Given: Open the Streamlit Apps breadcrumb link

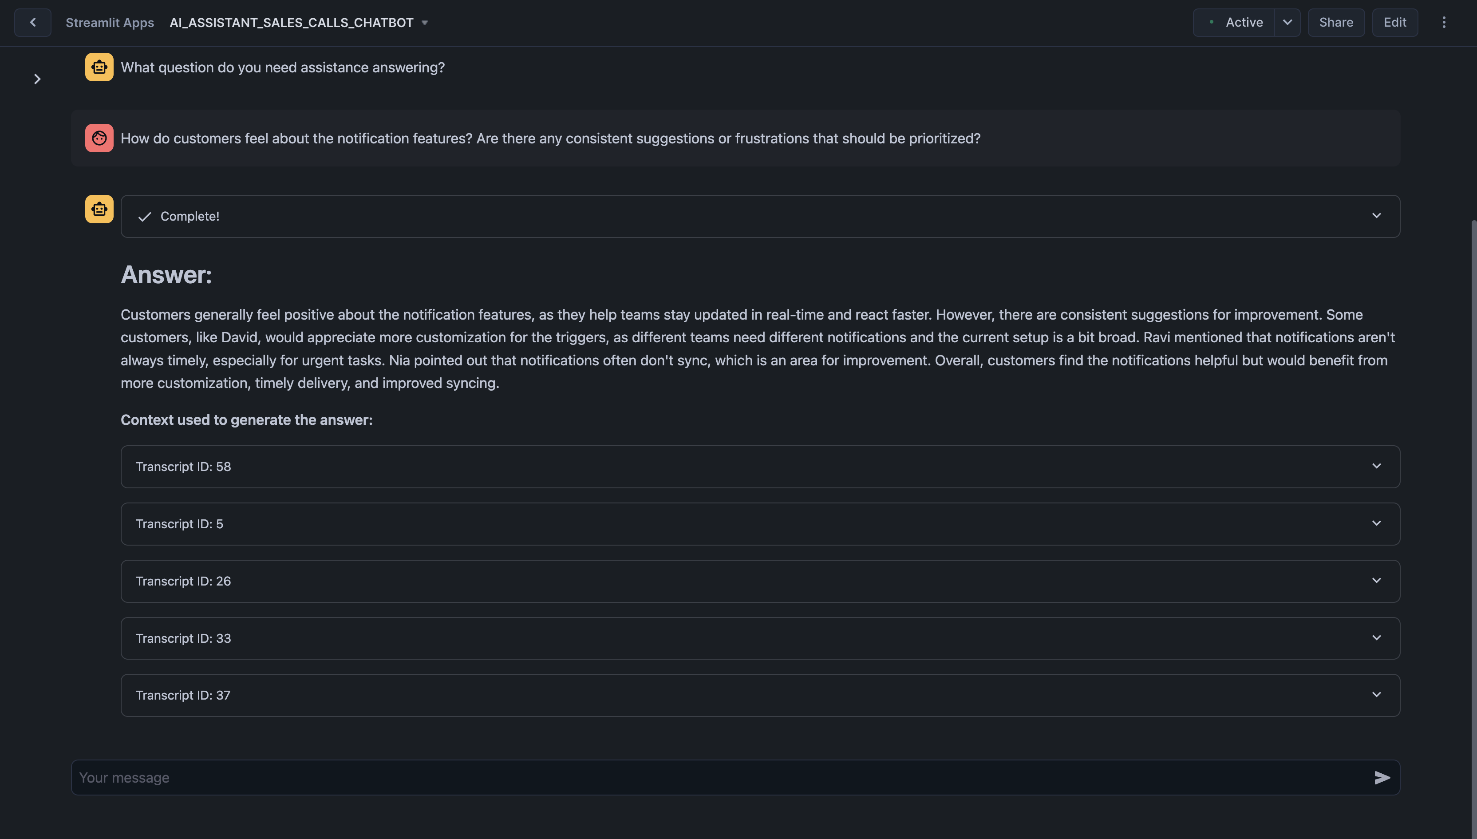Looking at the screenshot, I should coord(110,22).
